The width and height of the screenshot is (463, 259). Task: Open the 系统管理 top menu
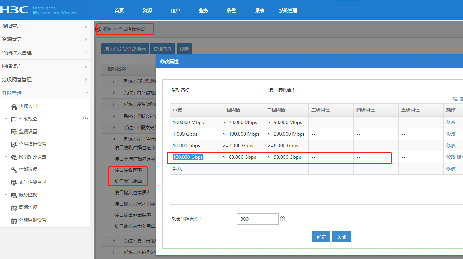pos(288,11)
